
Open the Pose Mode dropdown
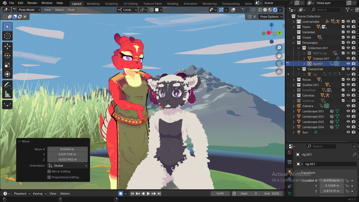pyautogui.click(x=26, y=10)
